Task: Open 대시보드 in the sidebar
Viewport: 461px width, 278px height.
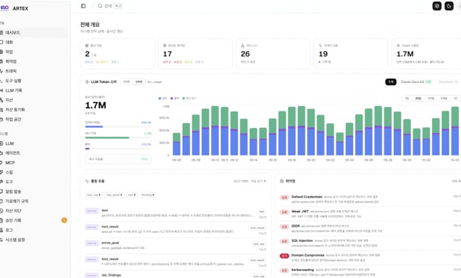Action: (34, 33)
